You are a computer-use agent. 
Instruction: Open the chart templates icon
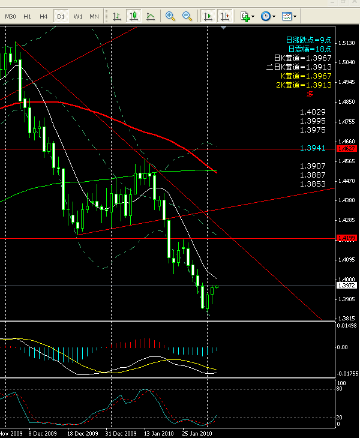(x=287, y=16)
